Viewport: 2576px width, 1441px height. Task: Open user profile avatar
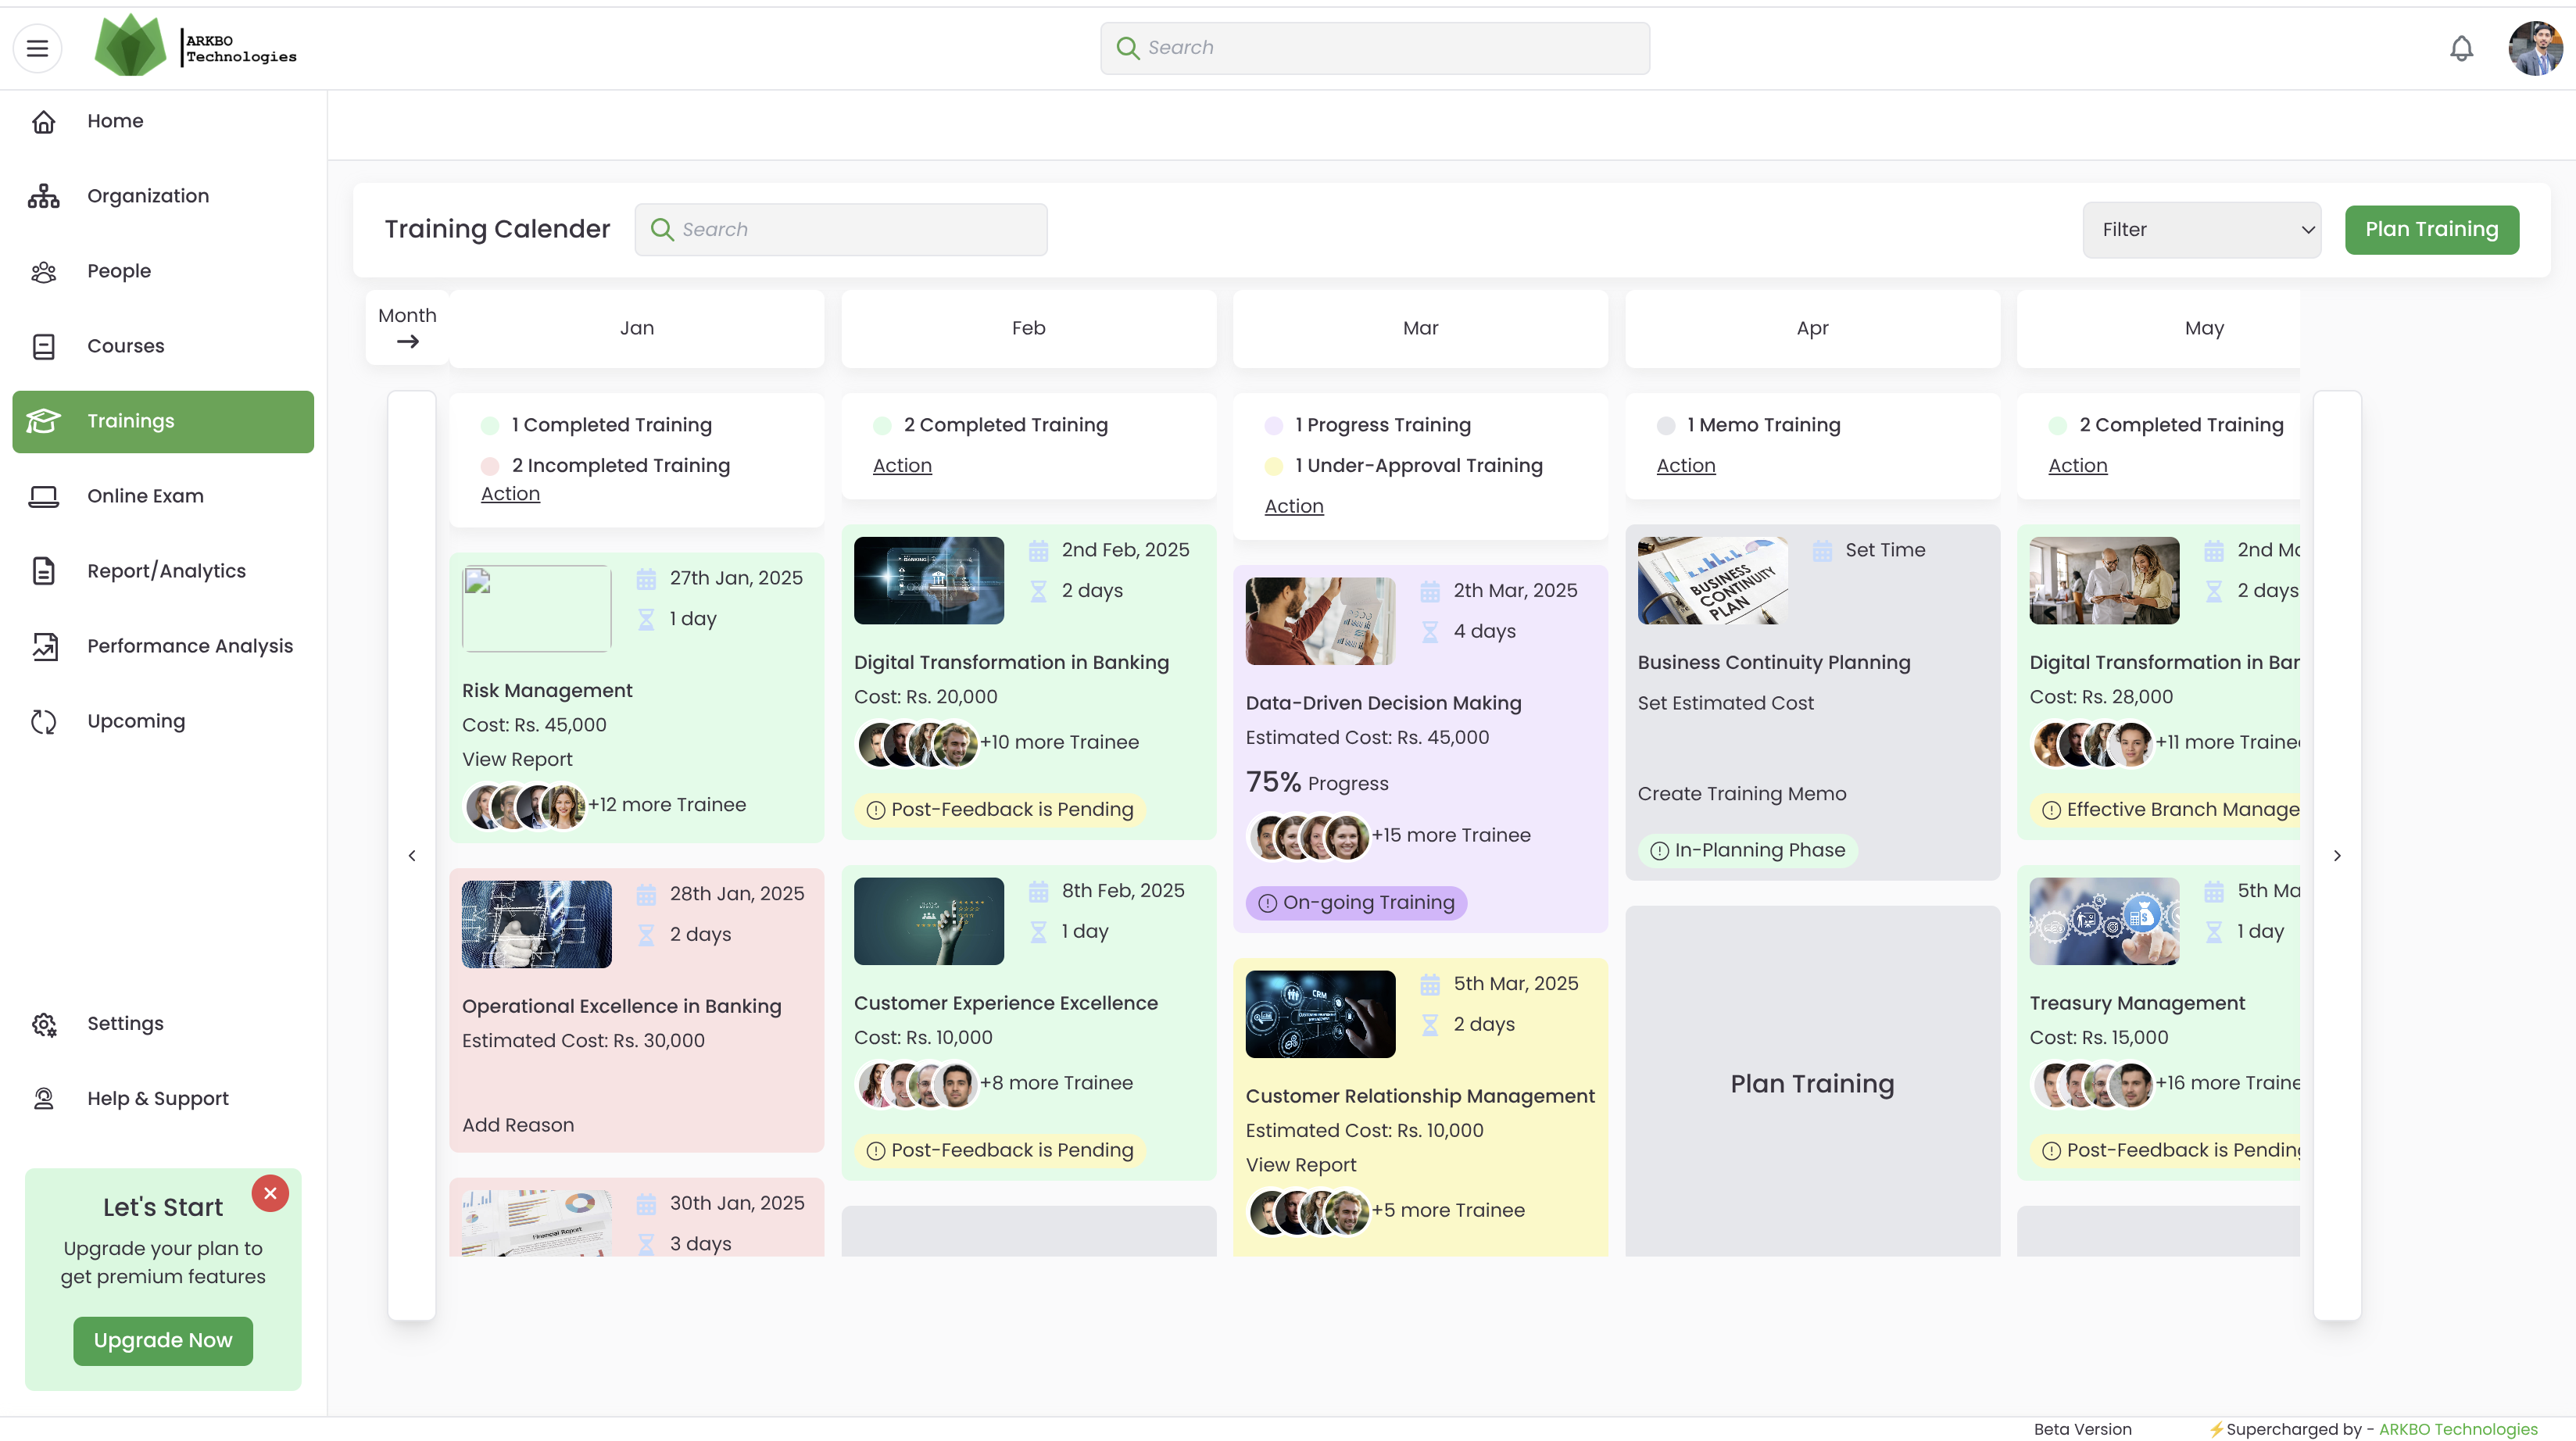2535,48
